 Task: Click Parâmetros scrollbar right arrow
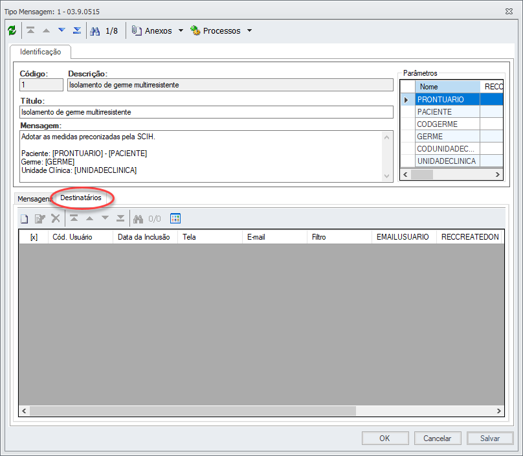[x=497, y=174]
